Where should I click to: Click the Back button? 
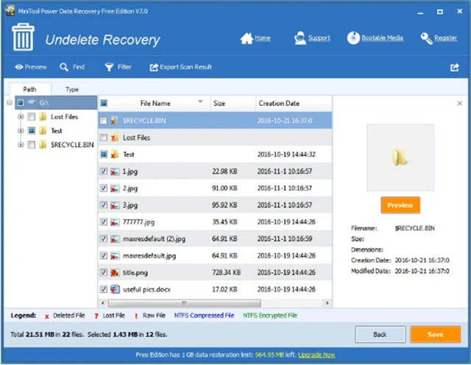tap(380, 334)
